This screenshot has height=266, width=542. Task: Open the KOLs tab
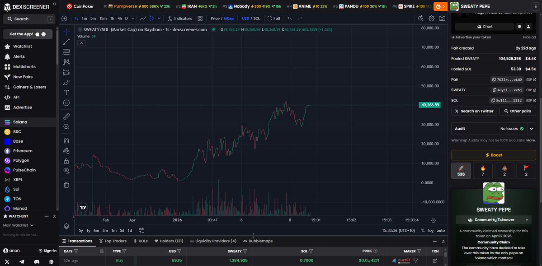[x=141, y=241]
